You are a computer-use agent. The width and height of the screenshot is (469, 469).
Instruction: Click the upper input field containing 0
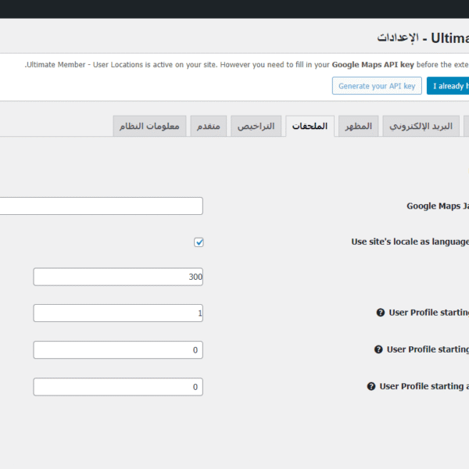pyautogui.click(x=118, y=349)
